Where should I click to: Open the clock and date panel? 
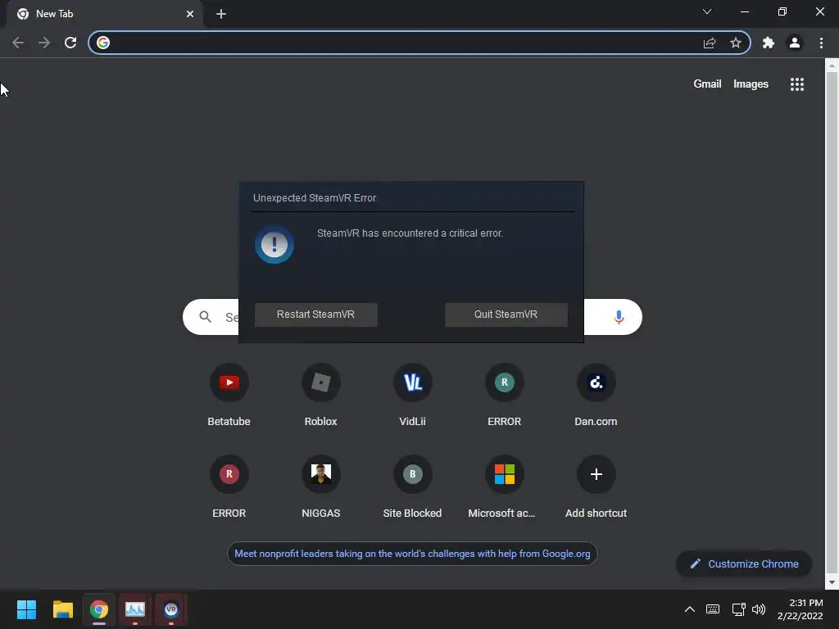(x=800, y=609)
